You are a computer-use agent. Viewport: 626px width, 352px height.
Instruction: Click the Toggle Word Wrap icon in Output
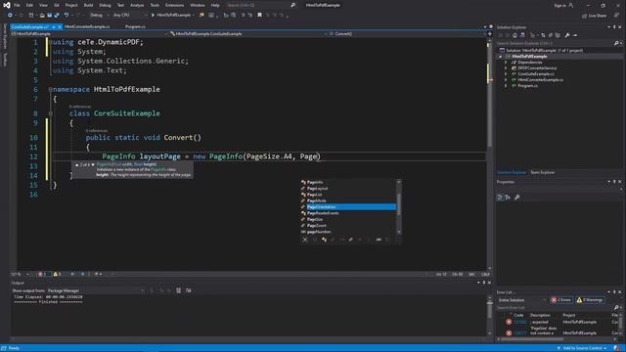point(189,290)
